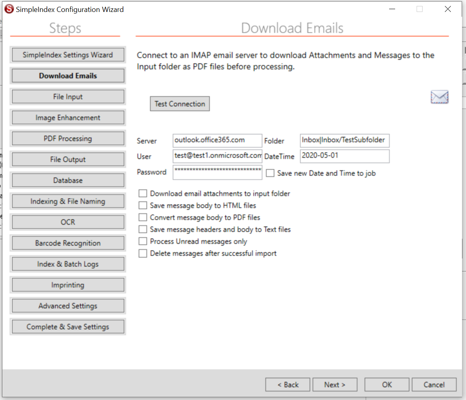Go back using the Back button
The height and width of the screenshot is (400, 466).
click(288, 384)
